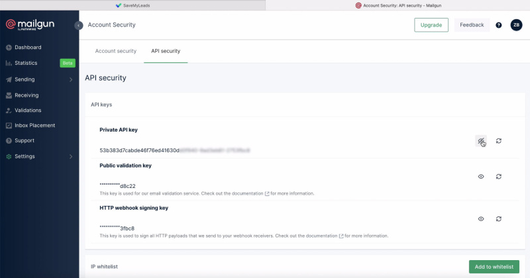
Task: Click the masked key ending d8c22
Action: point(117,186)
